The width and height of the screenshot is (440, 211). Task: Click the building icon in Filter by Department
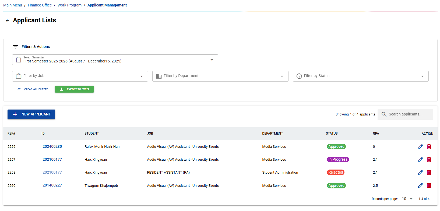(159, 76)
